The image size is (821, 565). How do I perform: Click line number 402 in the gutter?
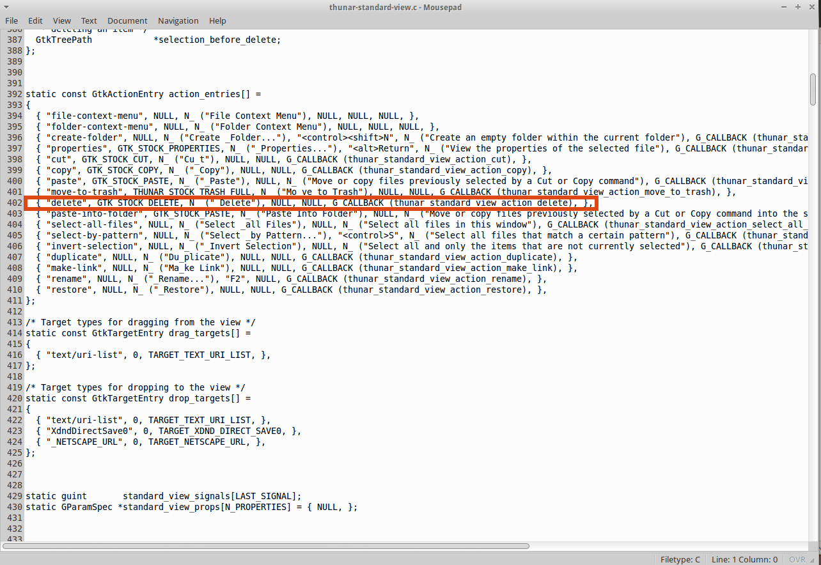(x=13, y=203)
